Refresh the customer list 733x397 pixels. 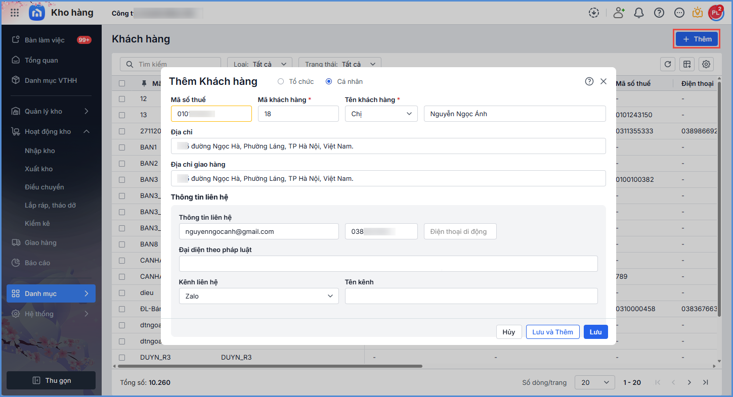pos(668,64)
